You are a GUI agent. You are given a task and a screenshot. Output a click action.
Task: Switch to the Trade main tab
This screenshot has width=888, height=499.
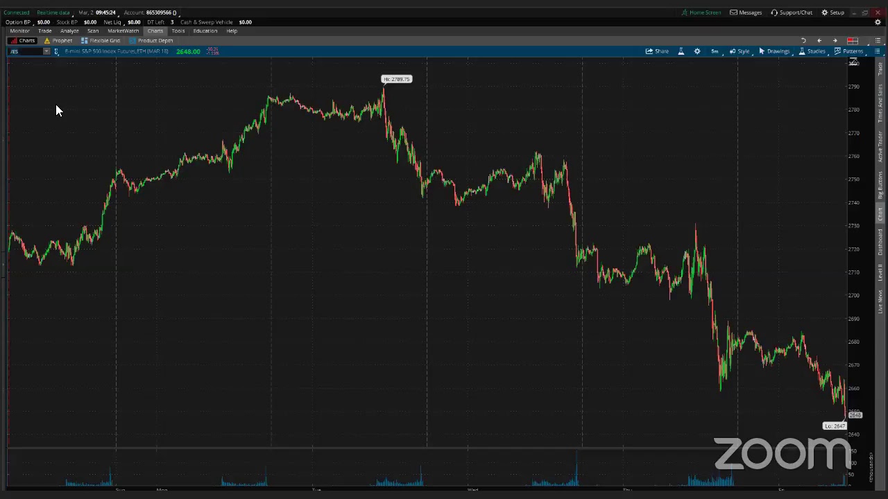tap(44, 30)
